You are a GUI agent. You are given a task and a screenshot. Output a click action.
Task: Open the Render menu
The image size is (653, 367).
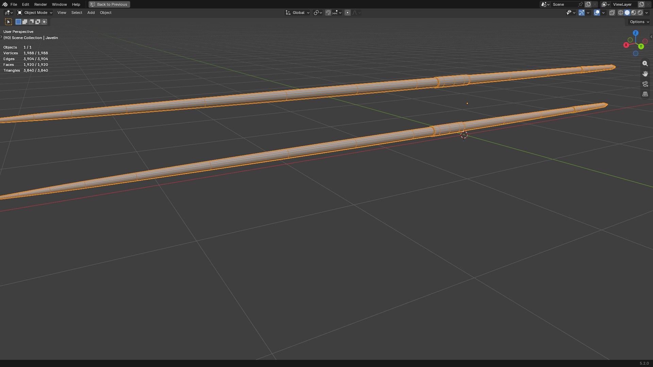click(40, 4)
